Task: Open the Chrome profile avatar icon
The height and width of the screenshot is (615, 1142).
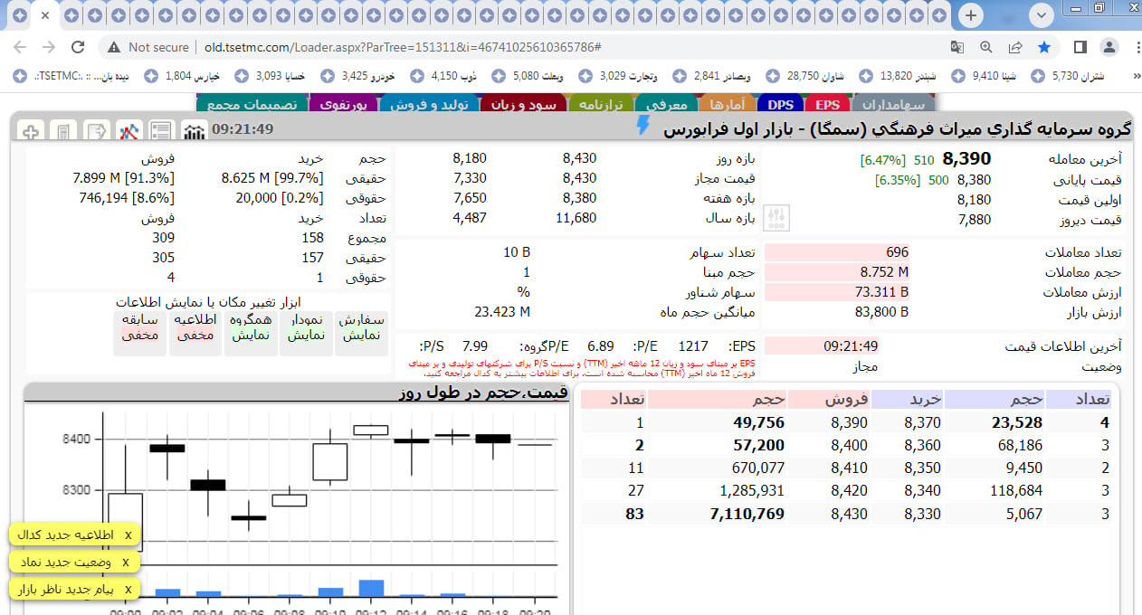Action: tap(1109, 47)
